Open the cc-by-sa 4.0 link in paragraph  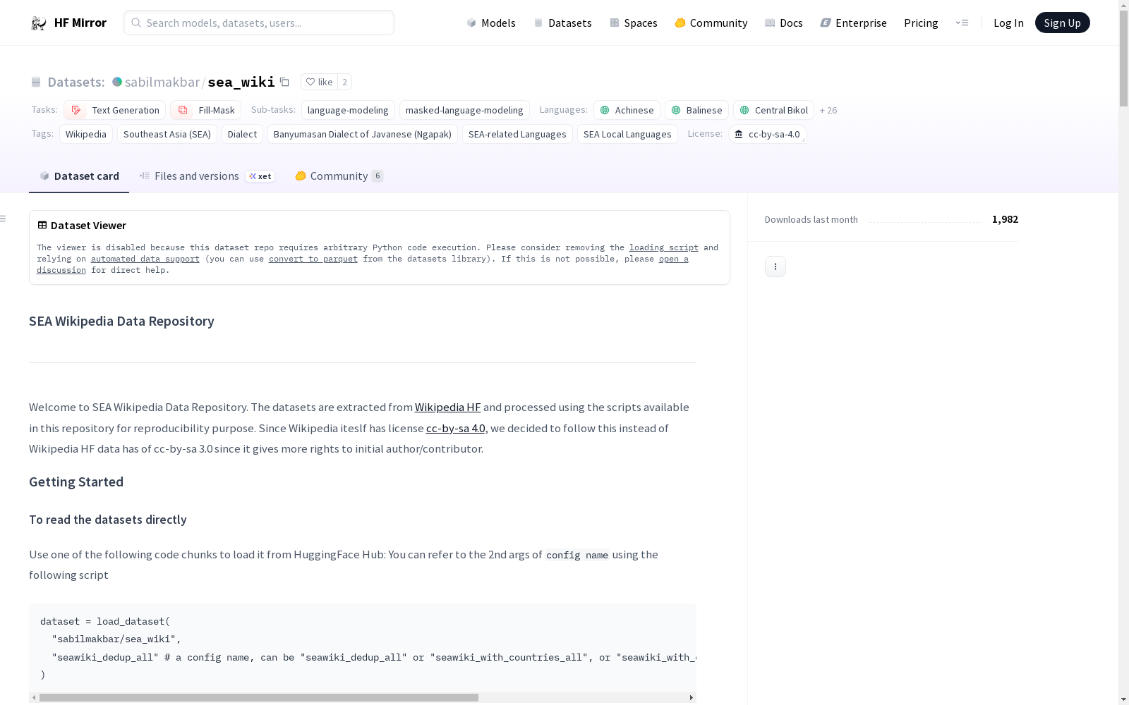pyautogui.click(x=456, y=428)
